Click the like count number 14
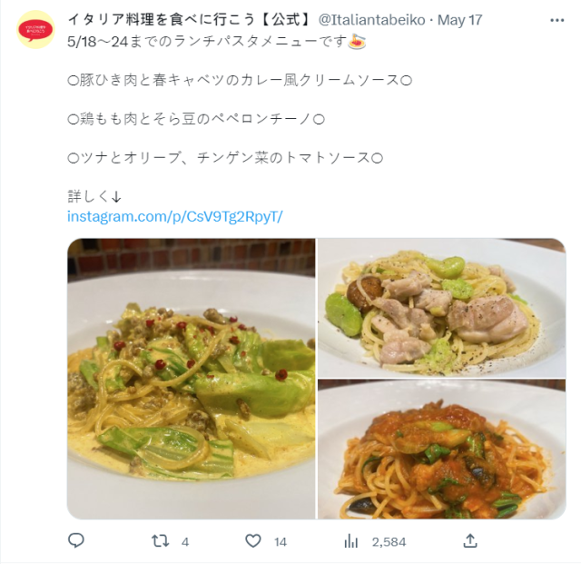 click(x=281, y=542)
